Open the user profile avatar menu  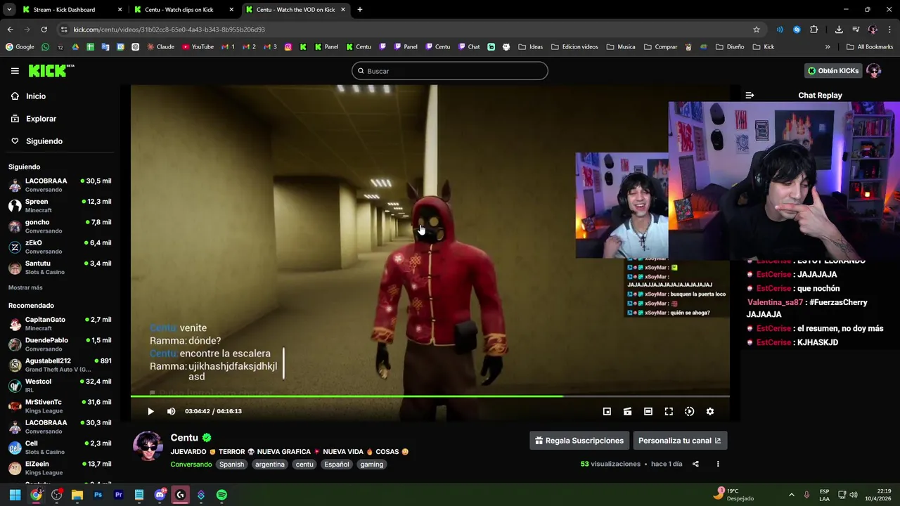click(874, 71)
